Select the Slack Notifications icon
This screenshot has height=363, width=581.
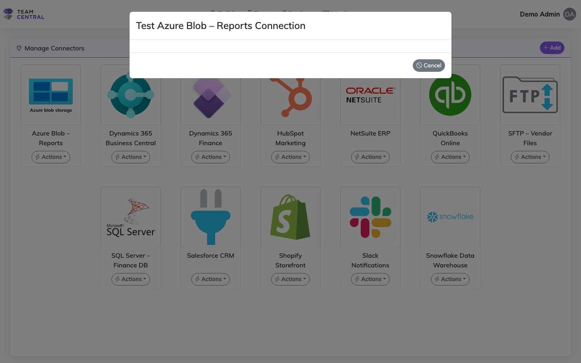(370, 217)
